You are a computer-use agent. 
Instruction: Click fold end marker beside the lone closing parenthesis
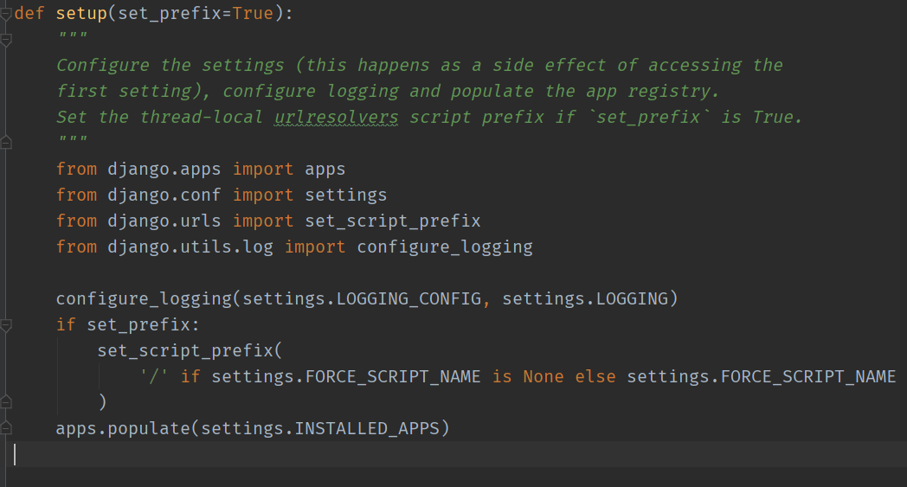pyautogui.click(x=6, y=401)
